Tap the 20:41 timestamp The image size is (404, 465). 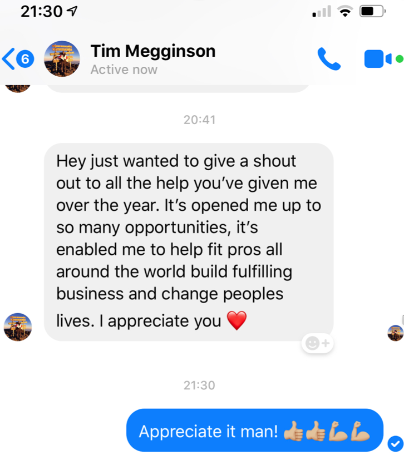tap(199, 120)
